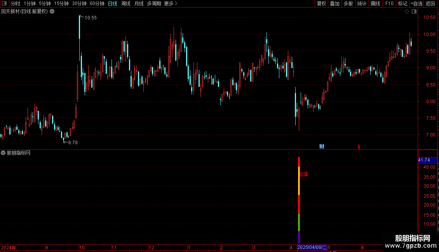Click the 10.55 high price label

click(x=91, y=18)
